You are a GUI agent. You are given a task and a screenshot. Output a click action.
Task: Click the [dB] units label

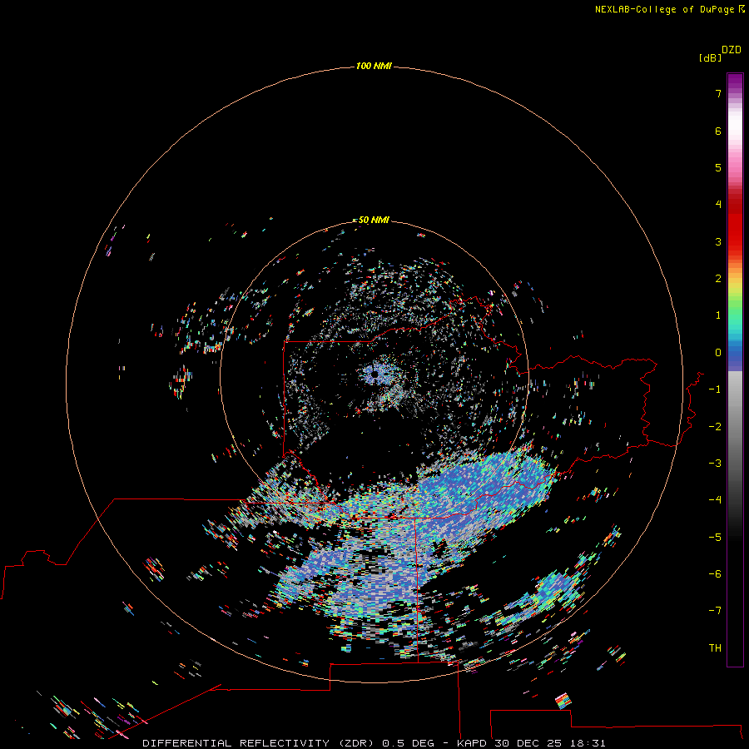coord(710,58)
